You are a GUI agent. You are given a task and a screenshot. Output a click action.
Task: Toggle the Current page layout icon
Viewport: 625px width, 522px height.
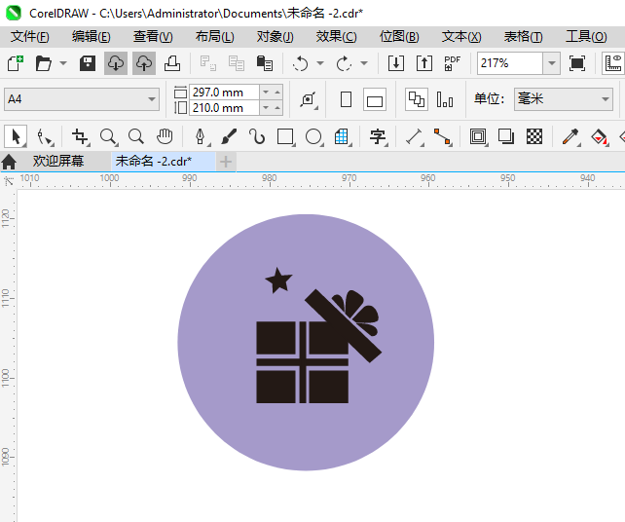click(445, 99)
